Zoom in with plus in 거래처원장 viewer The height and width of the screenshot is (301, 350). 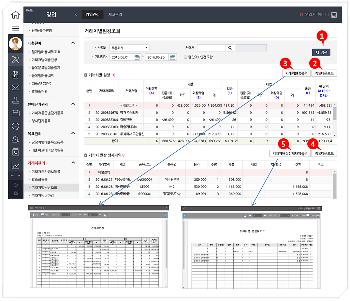click(x=100, y=215)
